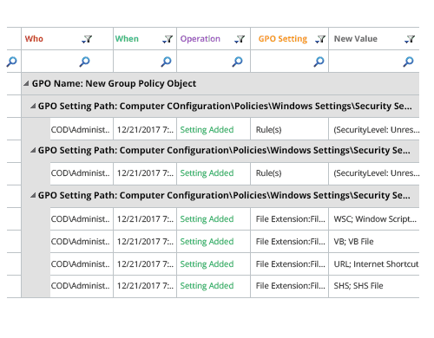Viewport: 434px width, 338px height.
Task: Sort by the Who column header
Action: pos(34,39)
